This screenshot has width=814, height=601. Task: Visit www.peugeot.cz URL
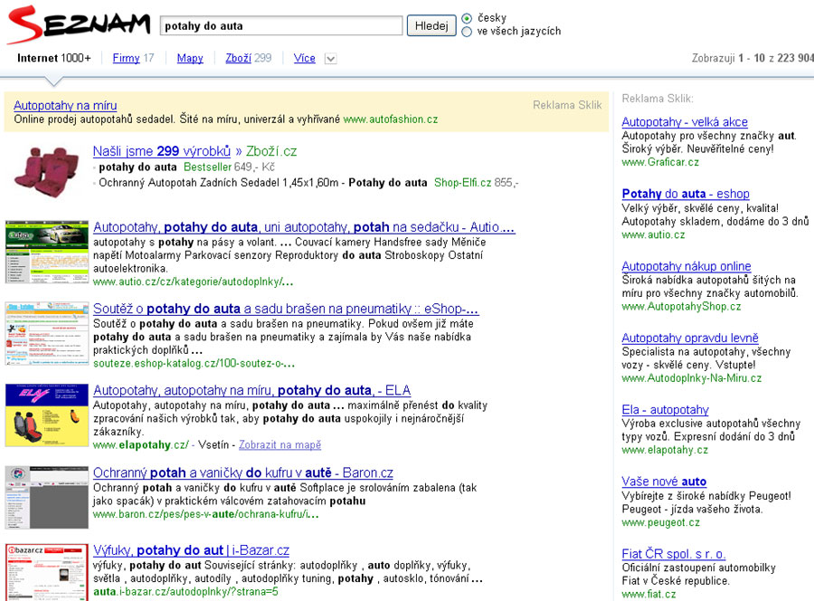[661, 522]
